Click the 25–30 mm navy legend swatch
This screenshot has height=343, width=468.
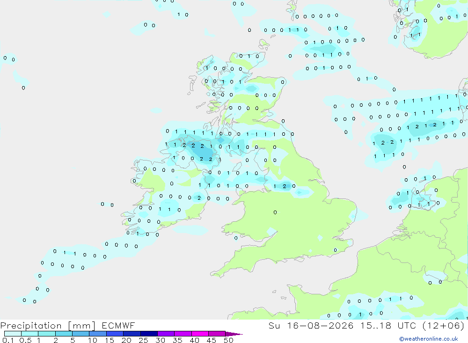pyautogui.click(x=149, y=334)
